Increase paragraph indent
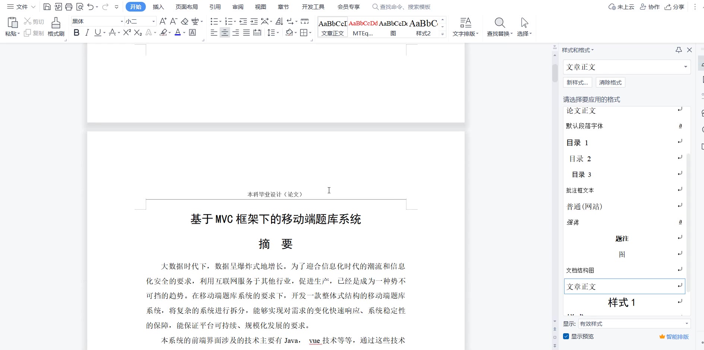The height and width of the screenshot is (350, 704). click(254, 21)
